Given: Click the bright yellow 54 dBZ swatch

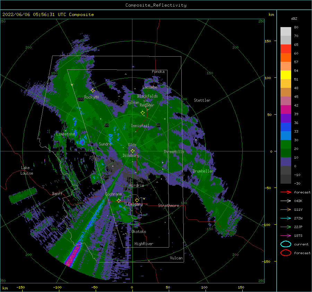Looking at the screenshot, I should [286, 75].
